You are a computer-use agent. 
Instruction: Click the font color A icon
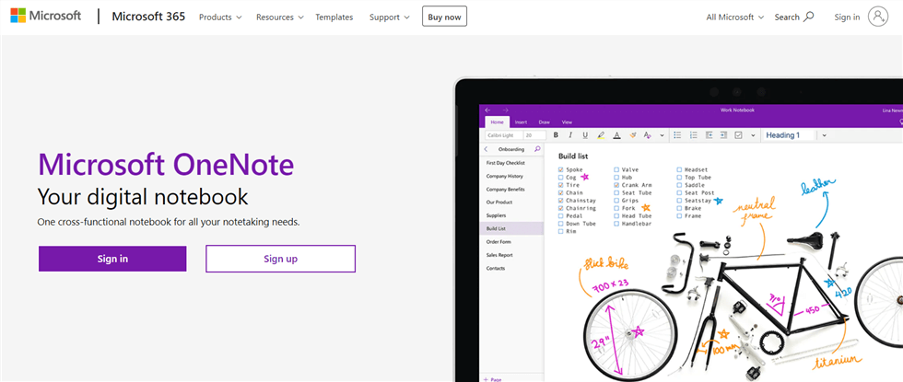[616, 135]
